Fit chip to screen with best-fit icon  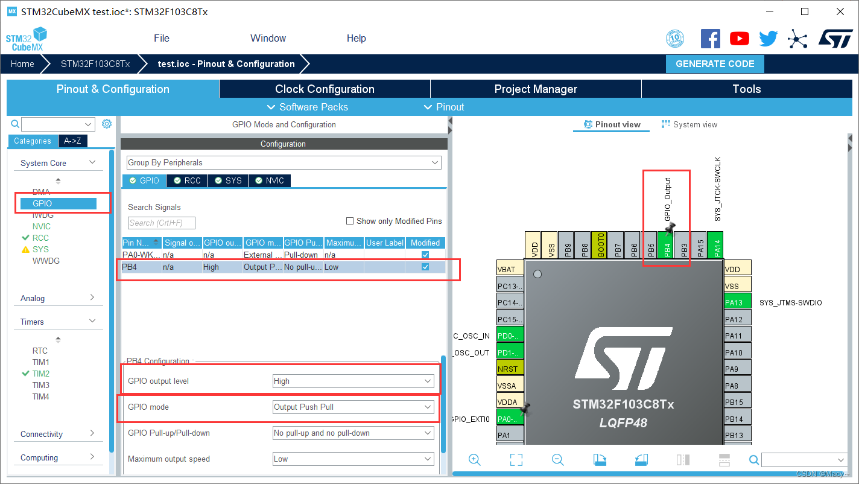pyautogui.click(x=516, y=460)
